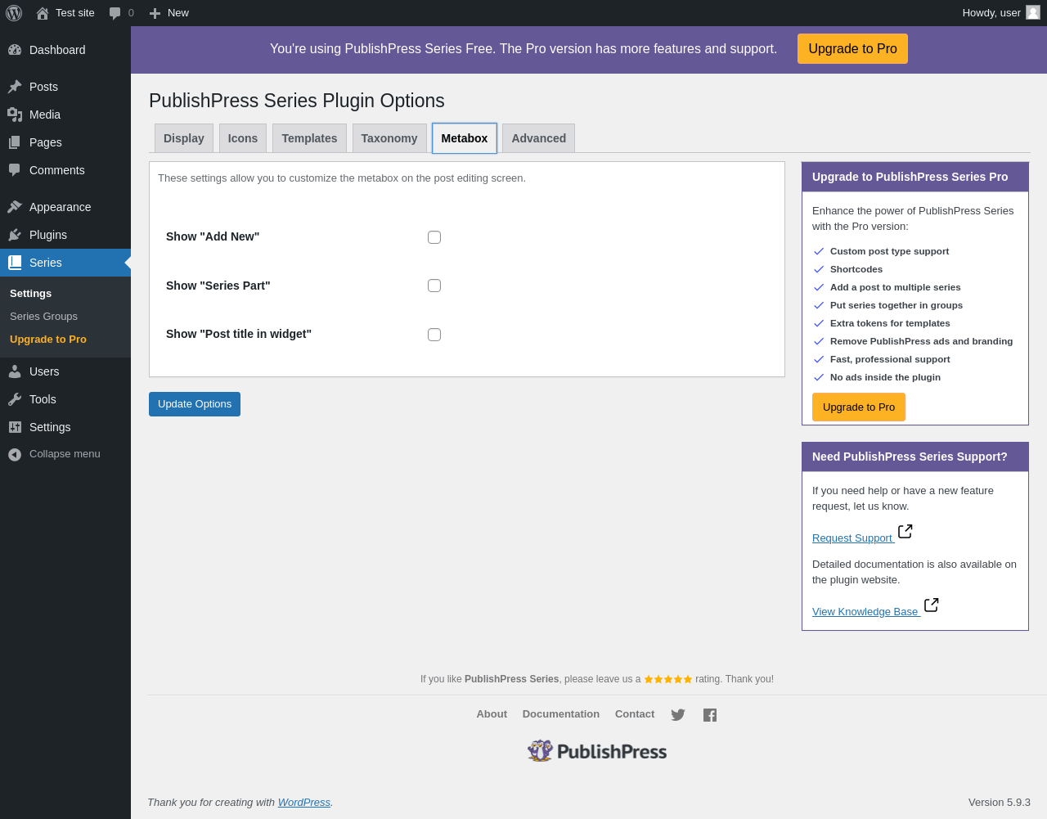The width and height of the screenshot is (1047, 819).
Task: Click Upgrade to Pro button in Pro features box
Action: tap(859, 407)
